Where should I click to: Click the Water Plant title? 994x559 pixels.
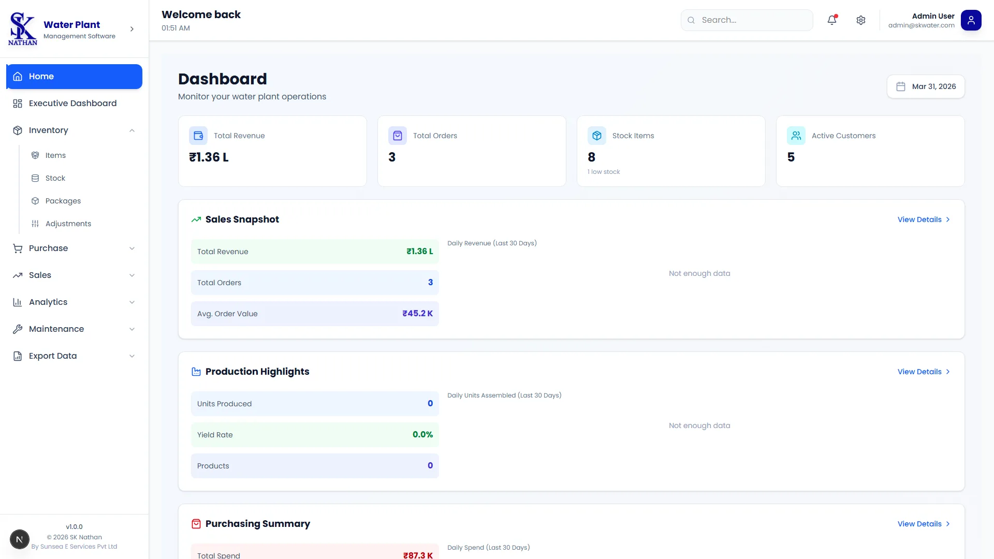pos(72,24)
